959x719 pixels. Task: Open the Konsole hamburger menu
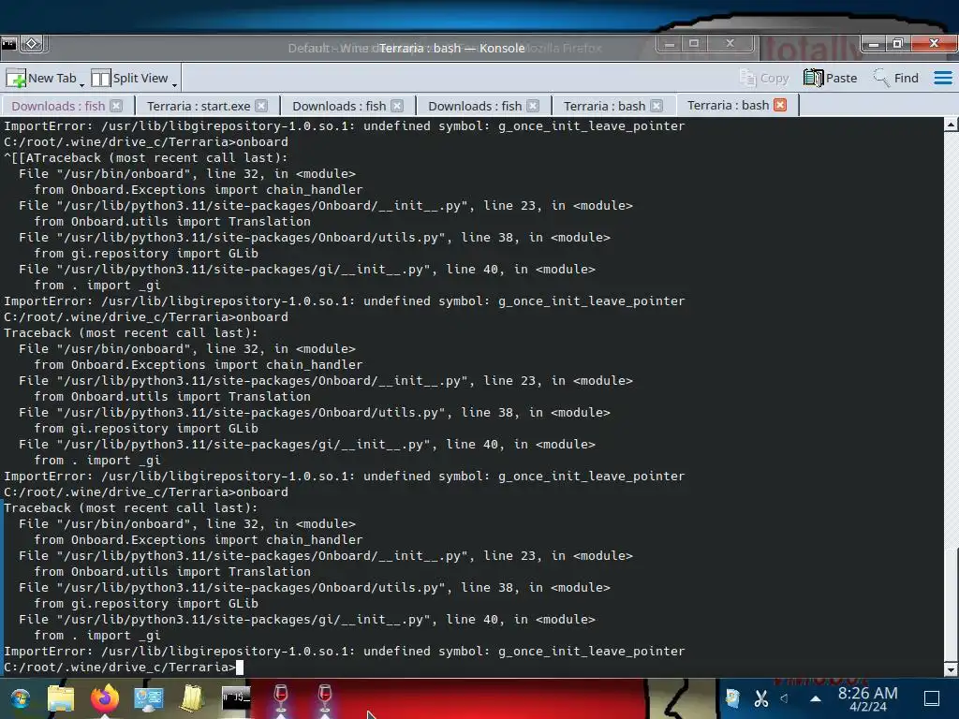point(942,79)
